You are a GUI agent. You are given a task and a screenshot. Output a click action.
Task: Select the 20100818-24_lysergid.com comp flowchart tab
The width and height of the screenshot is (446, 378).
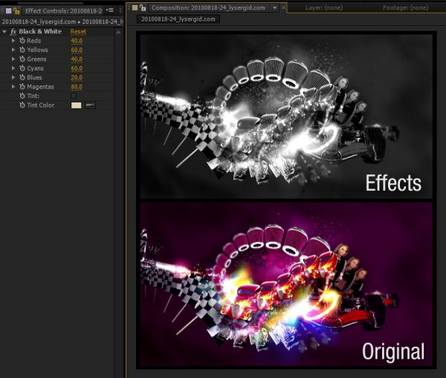tap(178, 19)
